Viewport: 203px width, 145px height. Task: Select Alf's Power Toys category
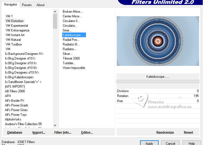(16, 115)
